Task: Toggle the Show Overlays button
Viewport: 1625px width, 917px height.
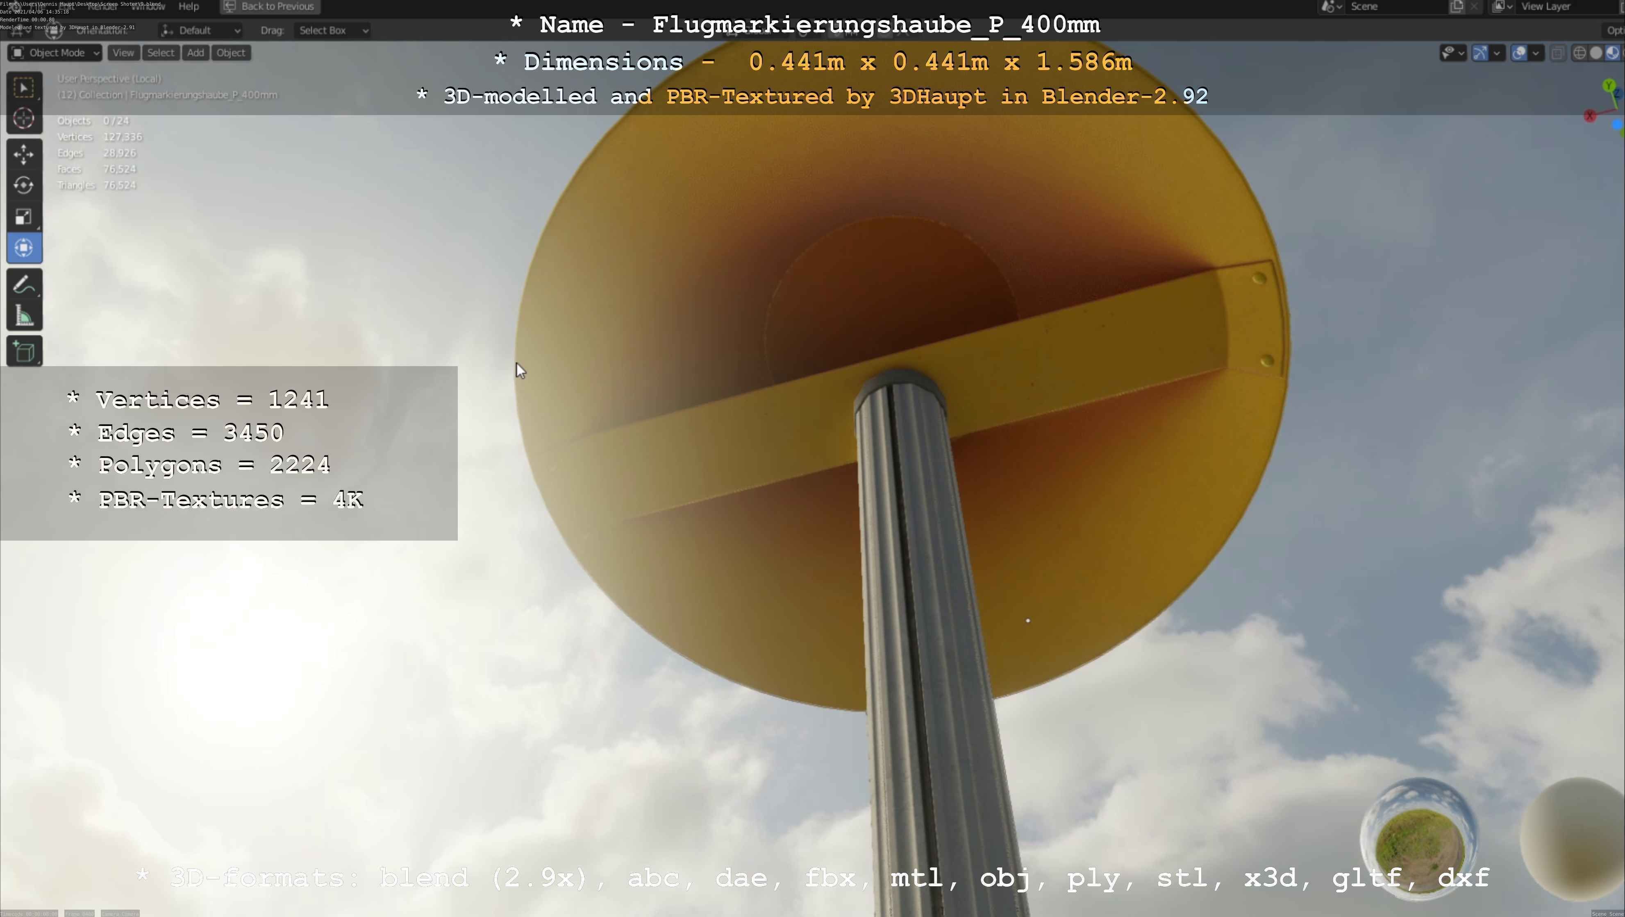Action: click(x=1519, y=53)
